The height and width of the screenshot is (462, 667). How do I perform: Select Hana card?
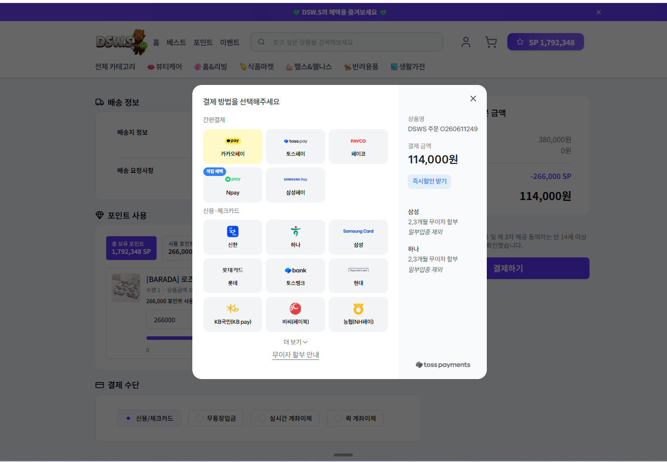point(295,237)
